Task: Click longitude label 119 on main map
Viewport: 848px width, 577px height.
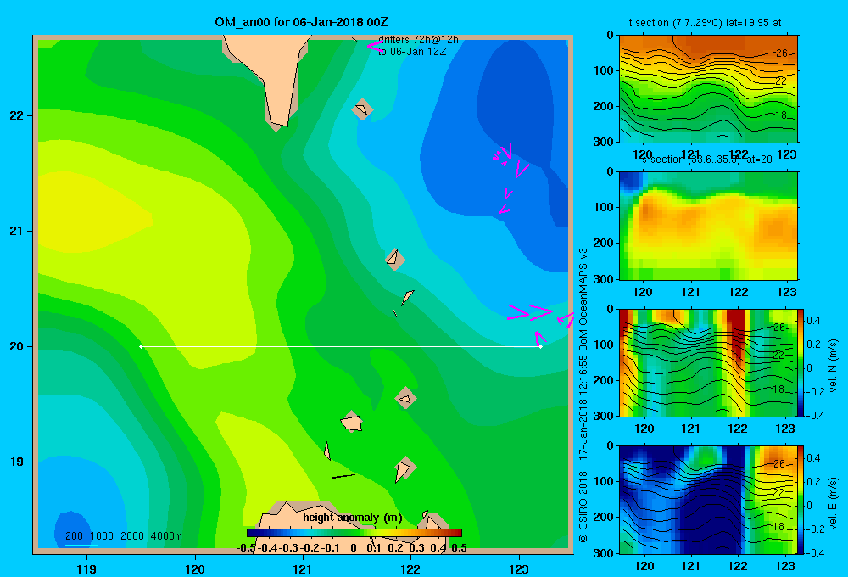Action: [x=86, y=569]
